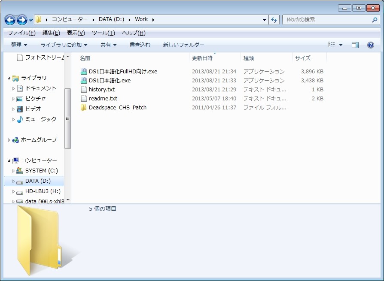This screenshot has height=281, width=384.
Task: Click the search magnifier icon
Action: pos(375,20)
